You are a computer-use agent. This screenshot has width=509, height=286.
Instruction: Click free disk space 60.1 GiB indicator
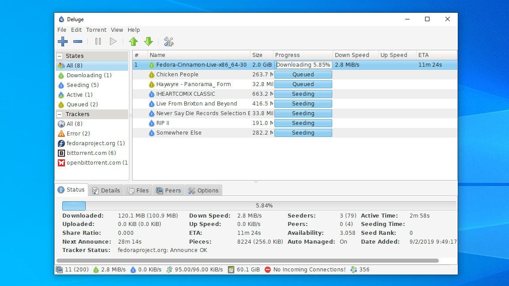(244, 270)
